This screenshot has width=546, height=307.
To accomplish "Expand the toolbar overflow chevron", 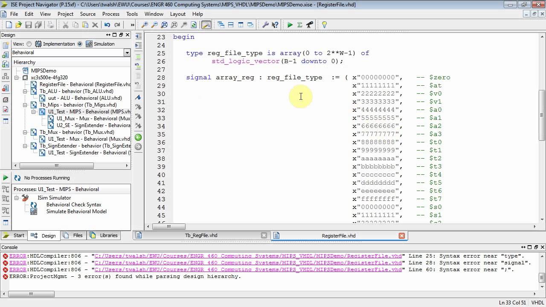I will click(132, 25).
